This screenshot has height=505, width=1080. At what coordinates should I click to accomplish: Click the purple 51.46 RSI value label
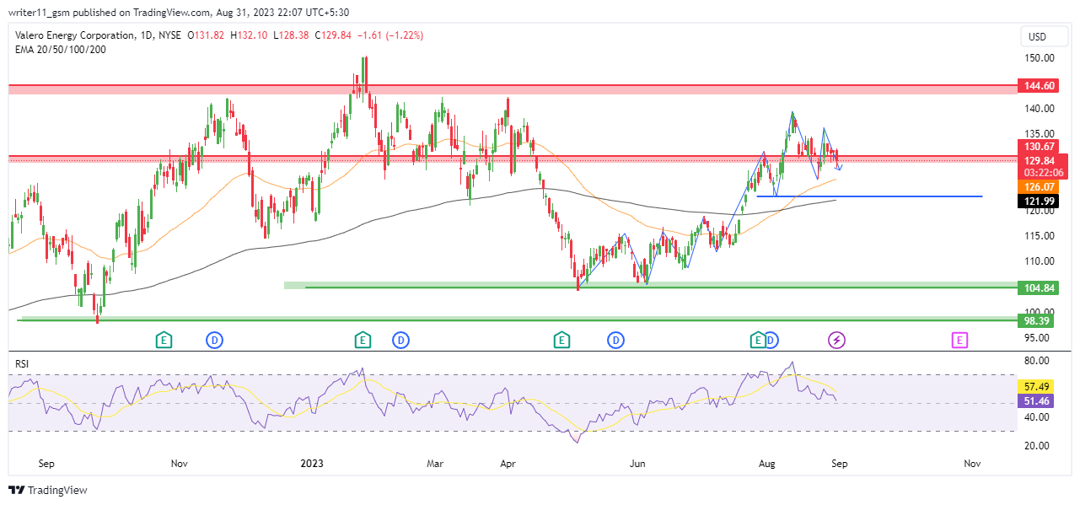coord(1038,403)
